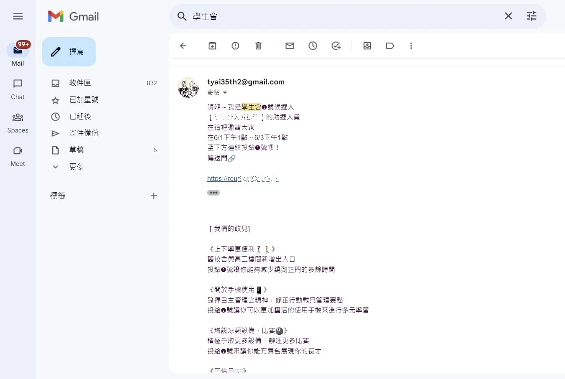Go back to the search results
The width and height of the screenshot is (565, 379).
pyautogui.click(x=183, y=46)
